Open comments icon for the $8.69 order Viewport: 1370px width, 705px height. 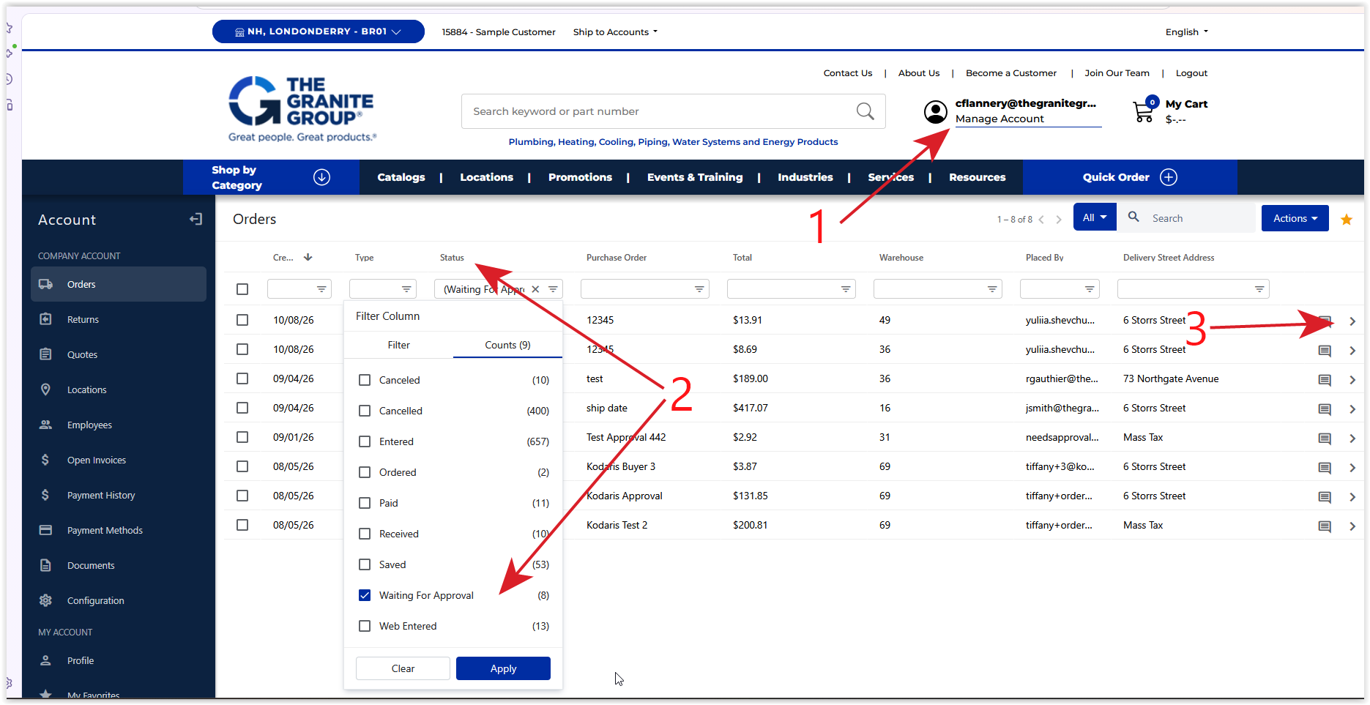(x=1325, y=351)
